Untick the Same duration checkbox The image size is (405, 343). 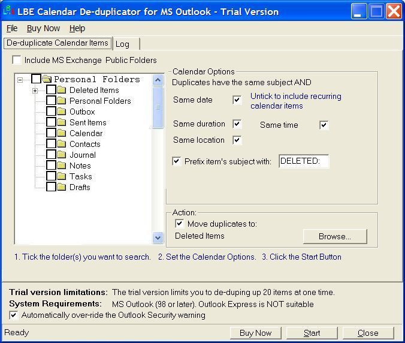click(x=237, y=124)
